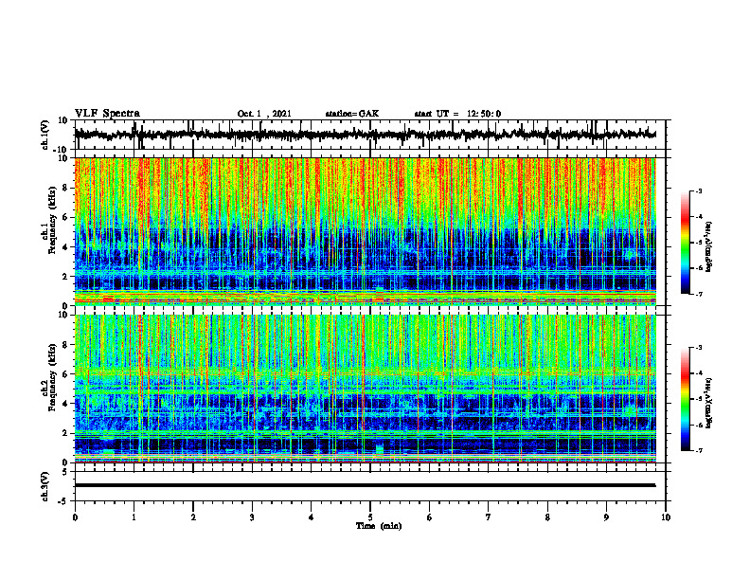
Task: Select the "start UT = 12:50:0" text
Action: click(x=457, y=114)
